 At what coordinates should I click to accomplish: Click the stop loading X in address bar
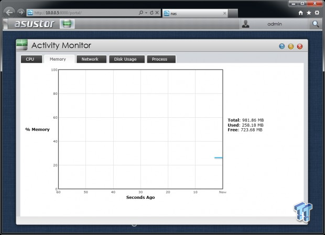(x=157, y=13)
